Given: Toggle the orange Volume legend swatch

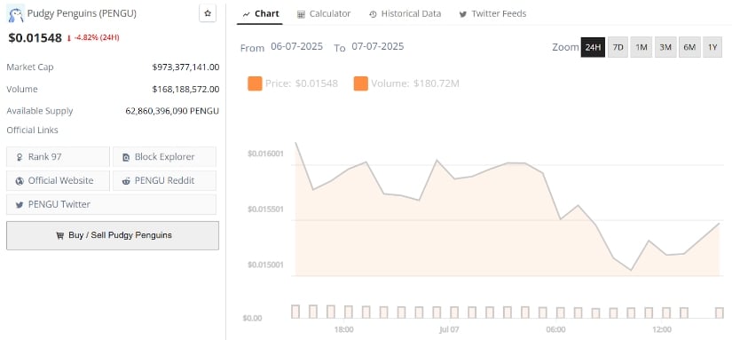Looking at the screenshot, I should (361, 83).
